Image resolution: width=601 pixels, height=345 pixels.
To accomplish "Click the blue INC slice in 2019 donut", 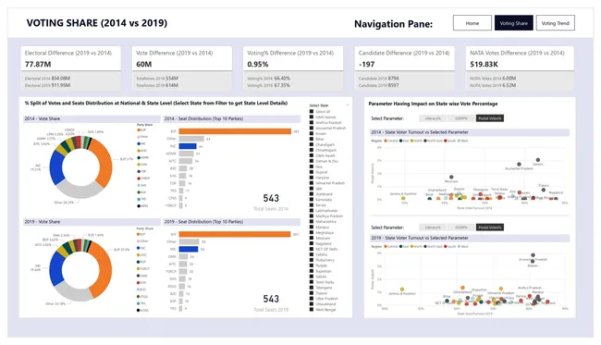I will point(56,268).
